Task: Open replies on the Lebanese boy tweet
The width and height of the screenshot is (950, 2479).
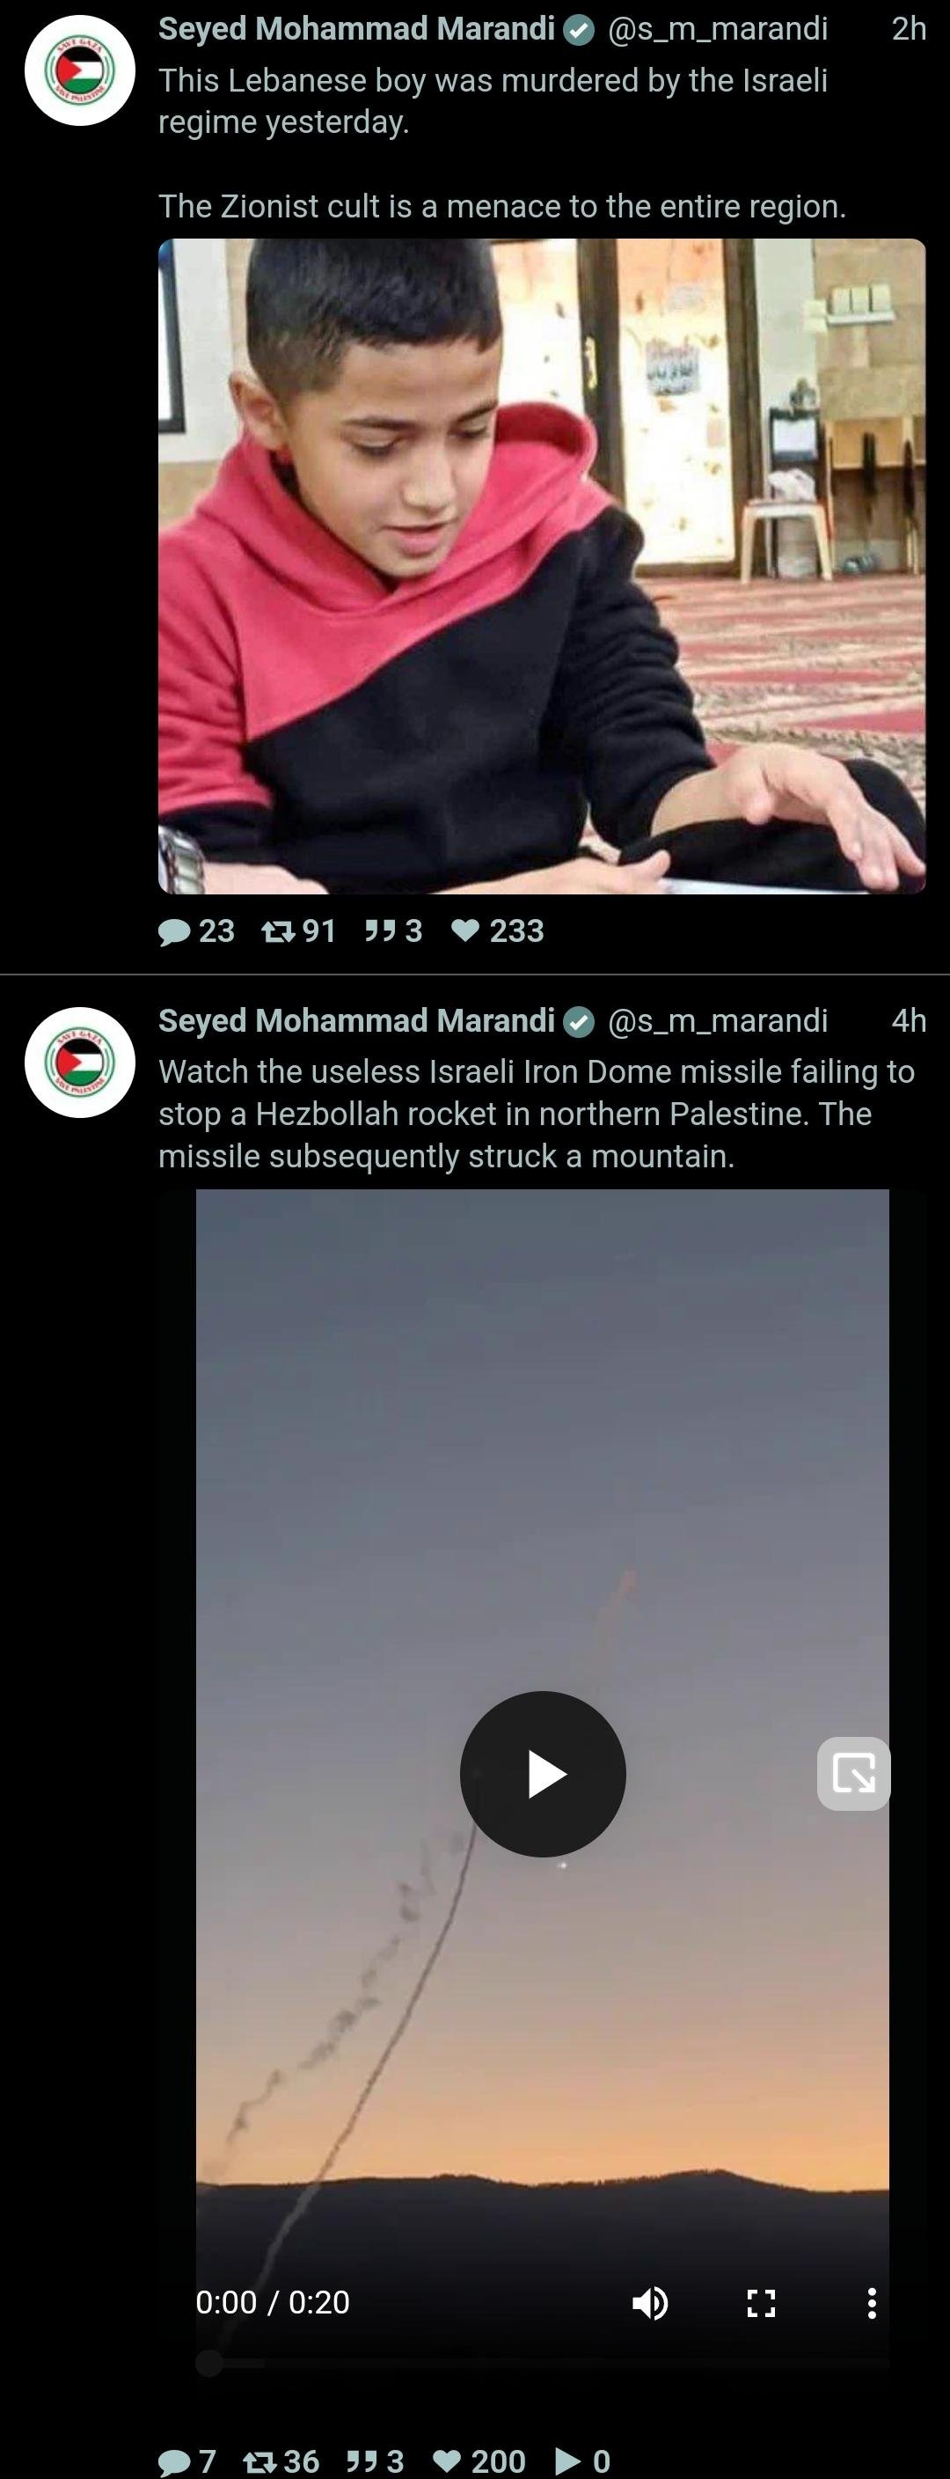Action: (x=196, y=931)
